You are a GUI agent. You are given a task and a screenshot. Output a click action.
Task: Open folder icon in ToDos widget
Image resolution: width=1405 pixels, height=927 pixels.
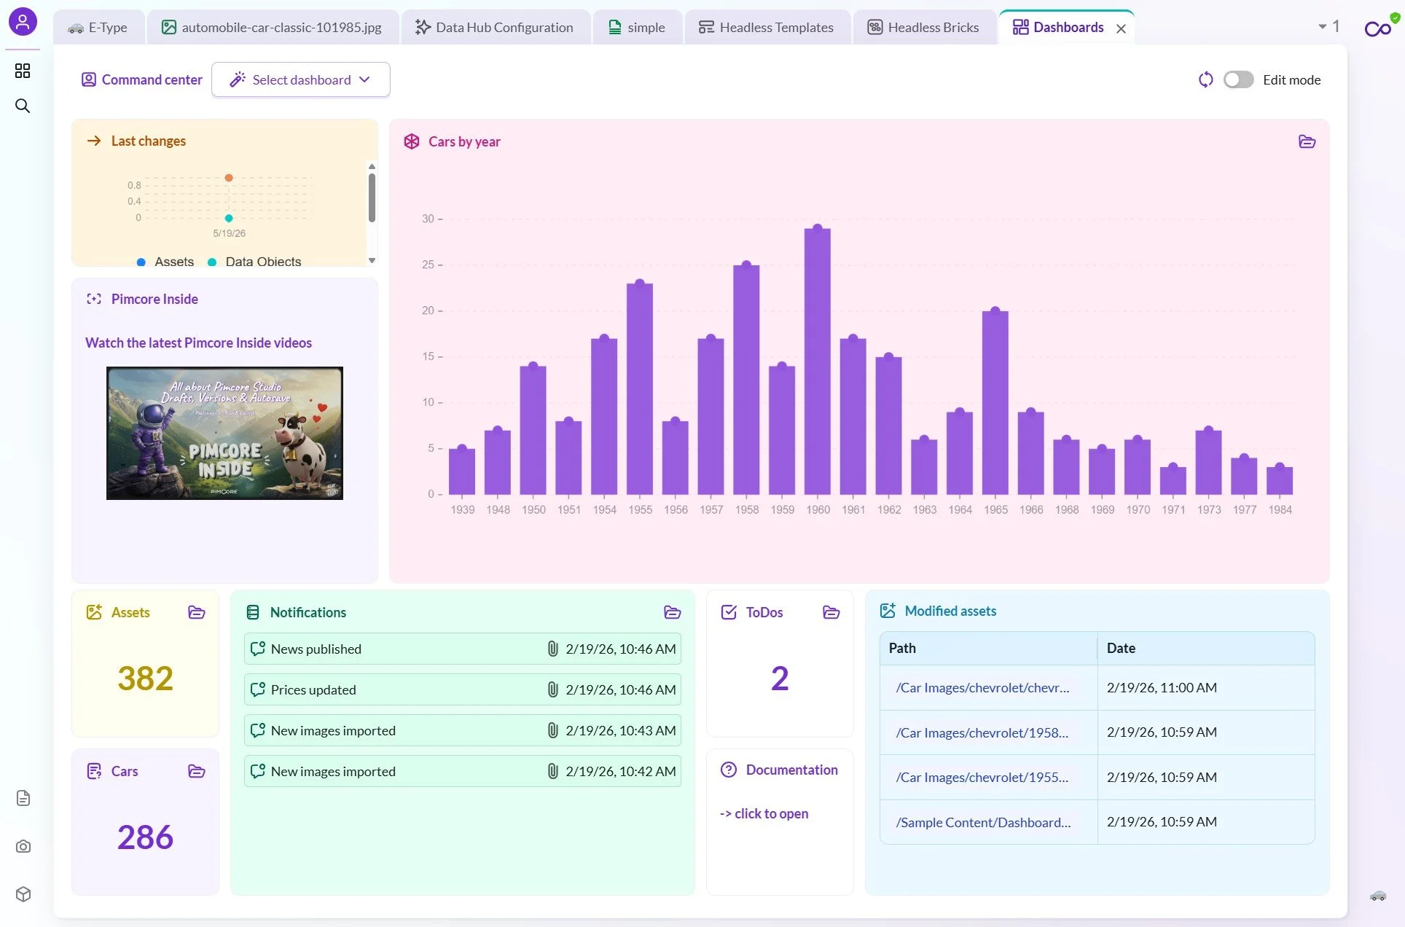point(831,612)
